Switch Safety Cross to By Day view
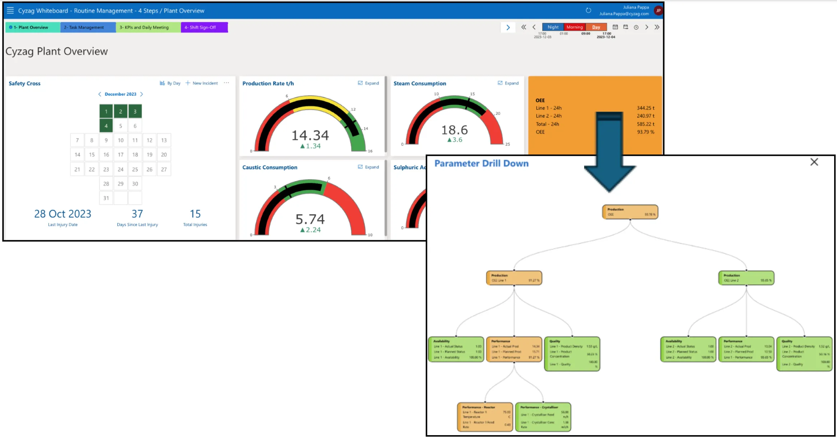The height and width of the screenshot is (438, 837). coord(170,83)
